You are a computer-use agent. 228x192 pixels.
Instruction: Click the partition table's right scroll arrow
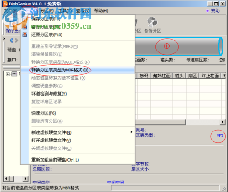point(223,122)
